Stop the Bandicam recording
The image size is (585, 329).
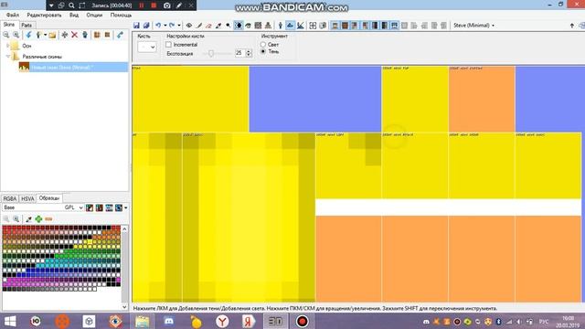154,5
